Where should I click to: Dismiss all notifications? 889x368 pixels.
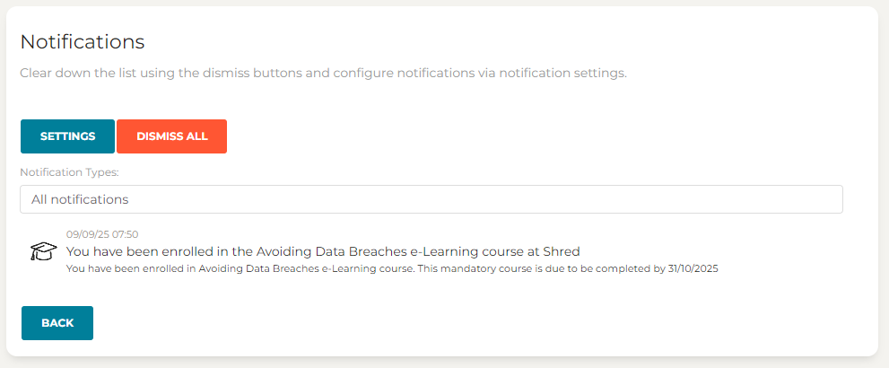(171, 136)
